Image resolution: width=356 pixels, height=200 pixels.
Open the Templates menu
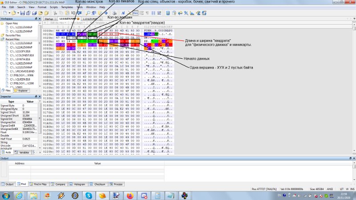(67, 7)
